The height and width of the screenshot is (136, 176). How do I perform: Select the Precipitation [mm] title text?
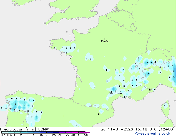(x=18, y=129)
